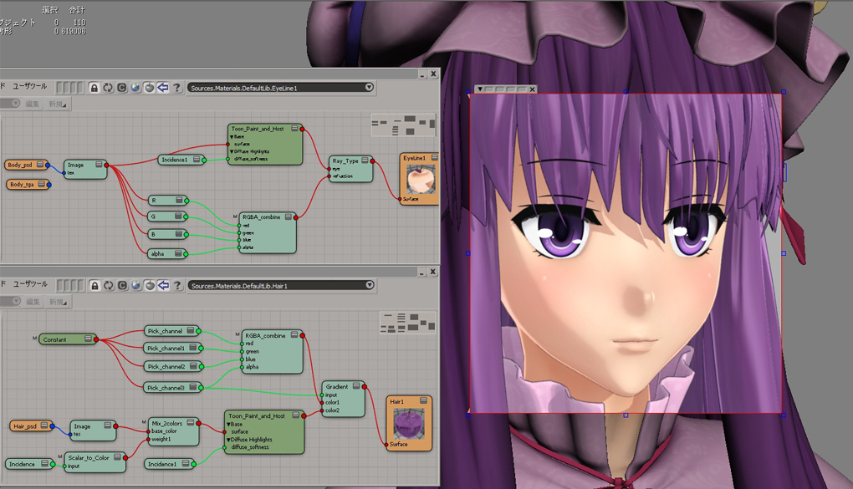The width and height of the screenshot is (853, 489).
Task: Collapse the Base section of Hair1's Toon_Paint_and_Host node
Action: (x=228, y=425)
